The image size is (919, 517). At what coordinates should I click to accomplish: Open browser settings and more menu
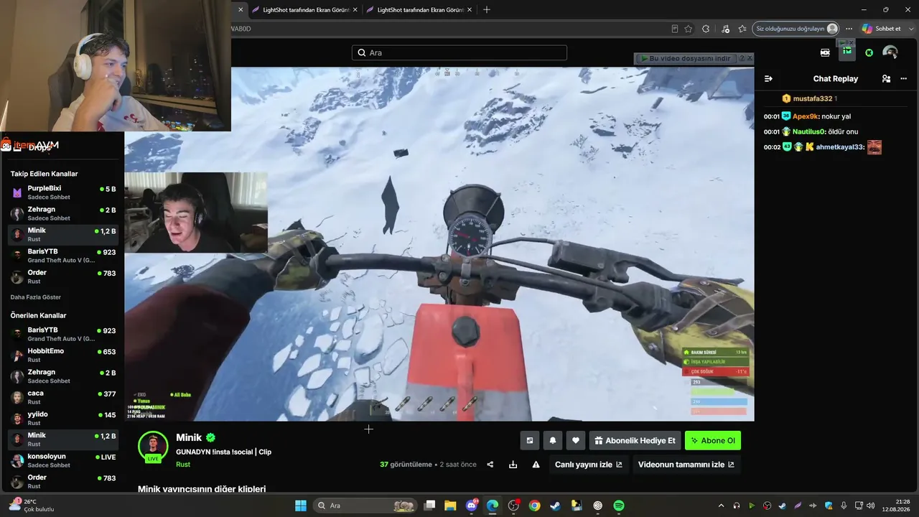point(849,29)
